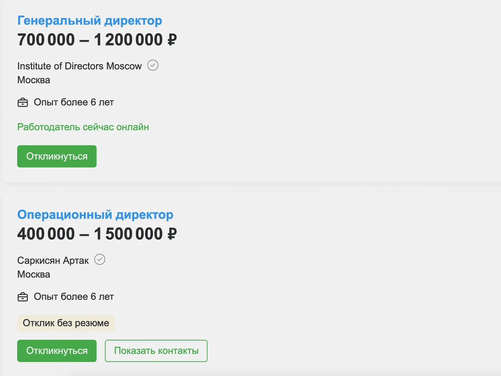Open the Саркисян Артак employer page

point(53,260)
